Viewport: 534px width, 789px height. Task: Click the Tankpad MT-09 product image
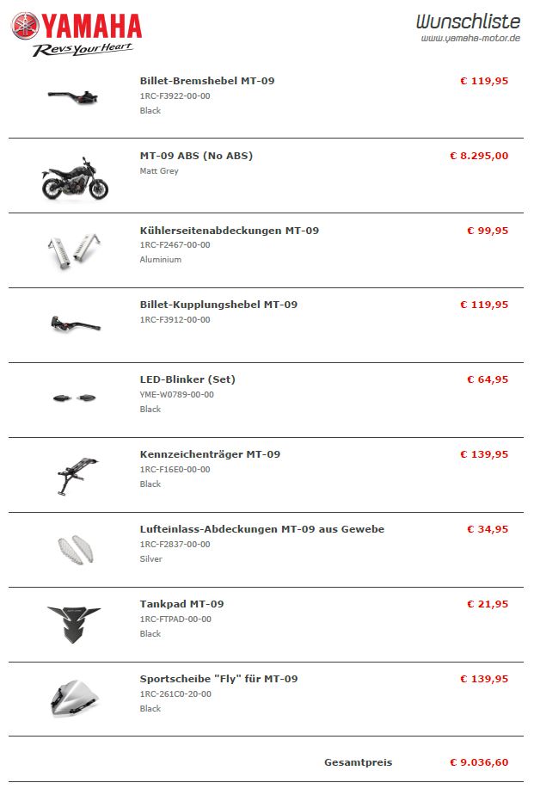pyautogui.click(x=74, y=623)
